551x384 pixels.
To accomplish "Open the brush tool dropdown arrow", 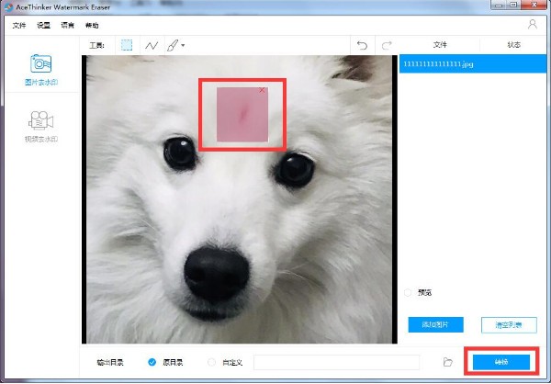I will tap(183, 45).
